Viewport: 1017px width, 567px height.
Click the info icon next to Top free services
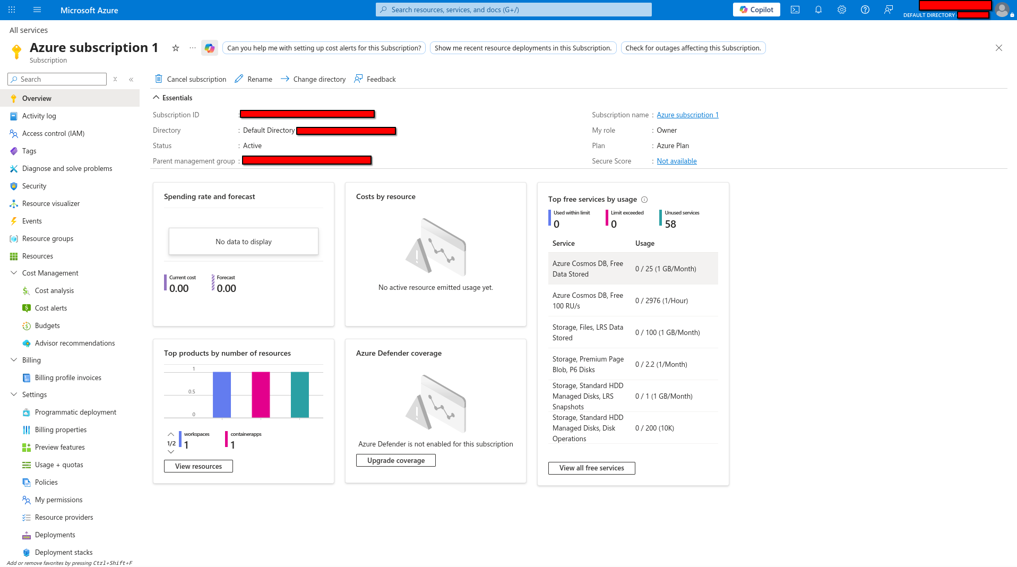pyautogui.click(x=644, y=200)
